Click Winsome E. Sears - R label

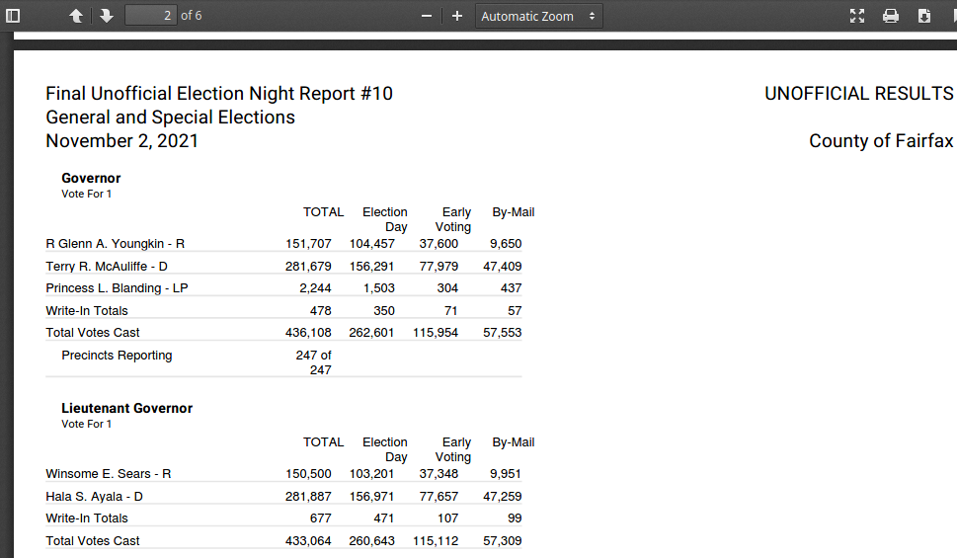pyautogui.click(x=108, y=474)
